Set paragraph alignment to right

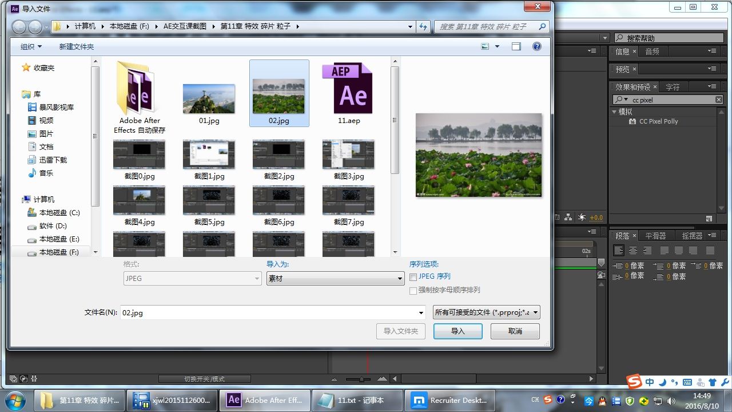[647, 251]
